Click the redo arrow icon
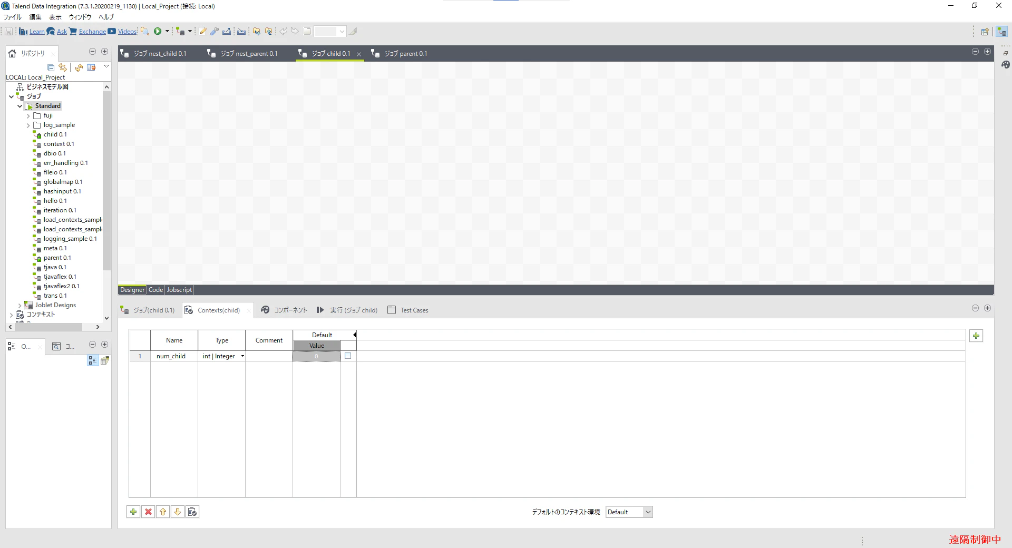 (295, 32)
